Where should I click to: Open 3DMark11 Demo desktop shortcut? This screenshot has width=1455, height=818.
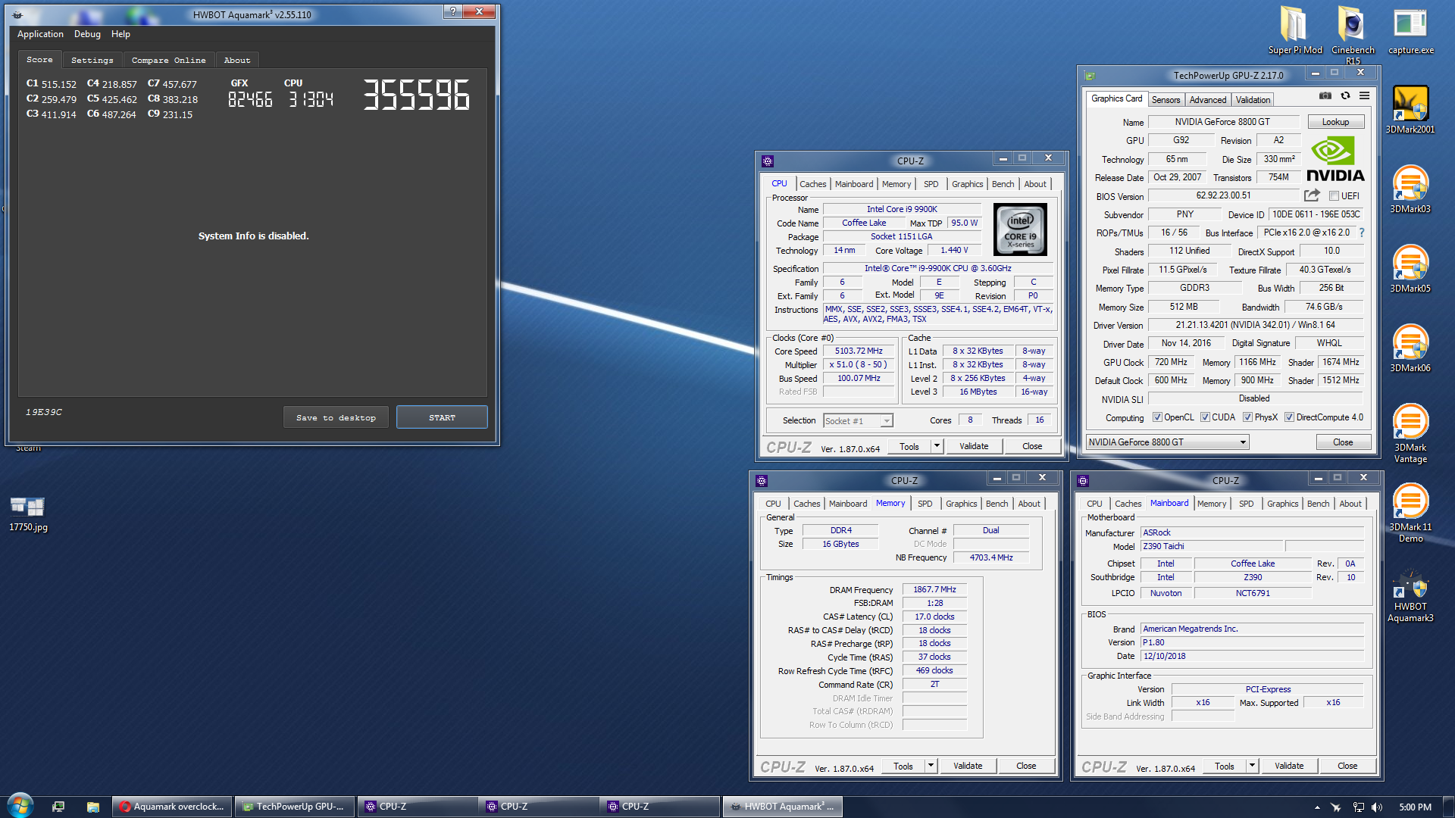(x=1410, y=513)
